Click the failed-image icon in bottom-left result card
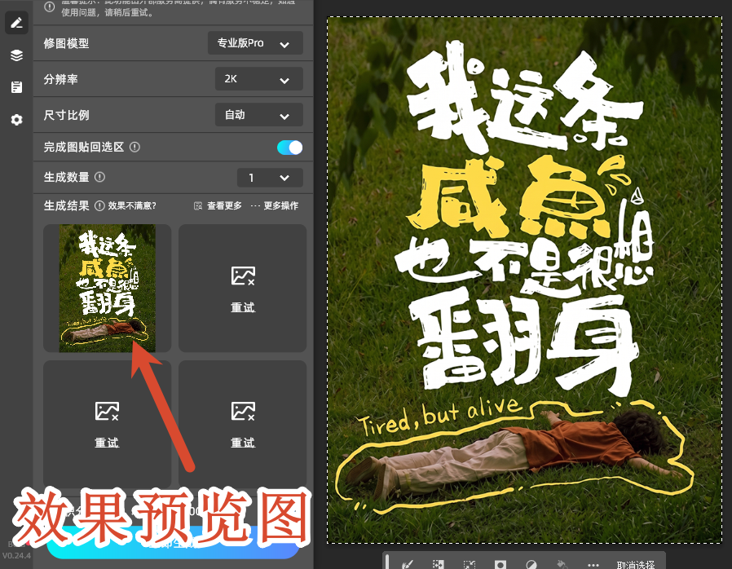732x569 pixels. 107,411
